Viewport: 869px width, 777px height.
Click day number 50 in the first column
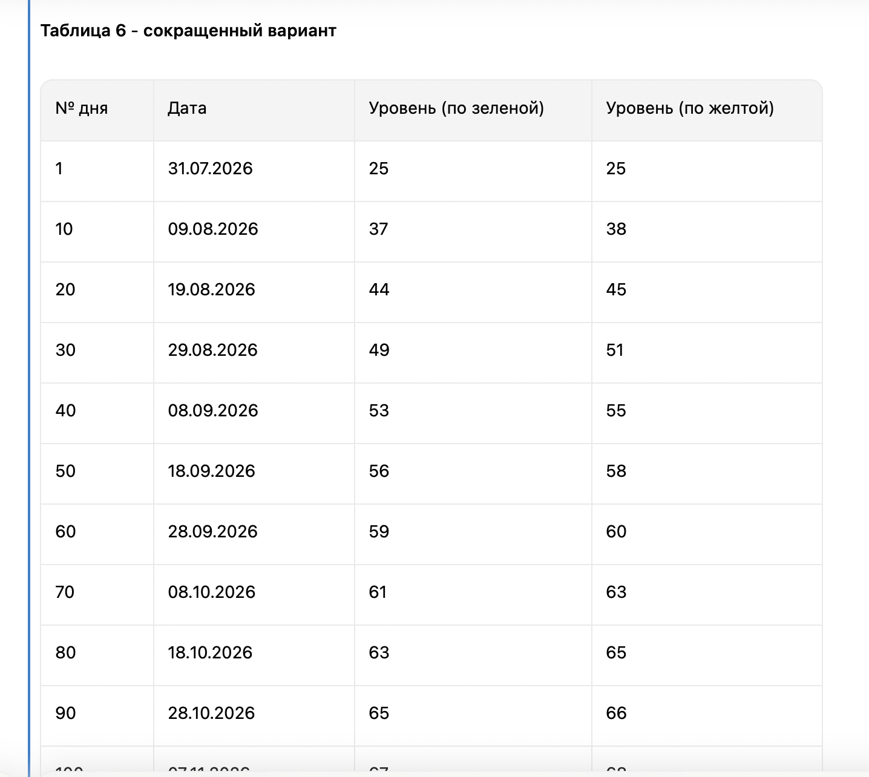coord(65,471)
